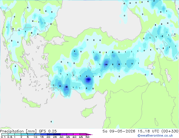Click the legend label "45"
Screen dimensions: 179x138
tap(81, 137)
